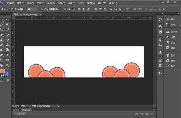The width and height of the screenshot is (181, 118).
Task: Change the screen mode
Action: pyautogui.click(x=8, y=80)
